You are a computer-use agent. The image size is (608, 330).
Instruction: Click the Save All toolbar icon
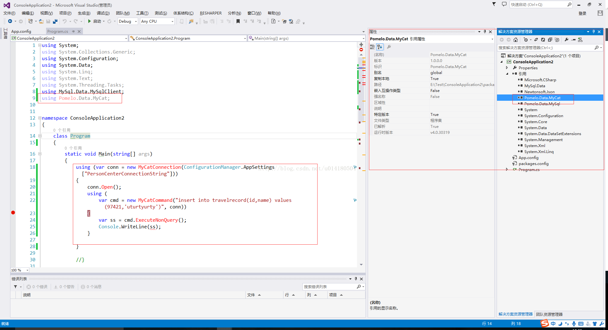coord(55,21)
